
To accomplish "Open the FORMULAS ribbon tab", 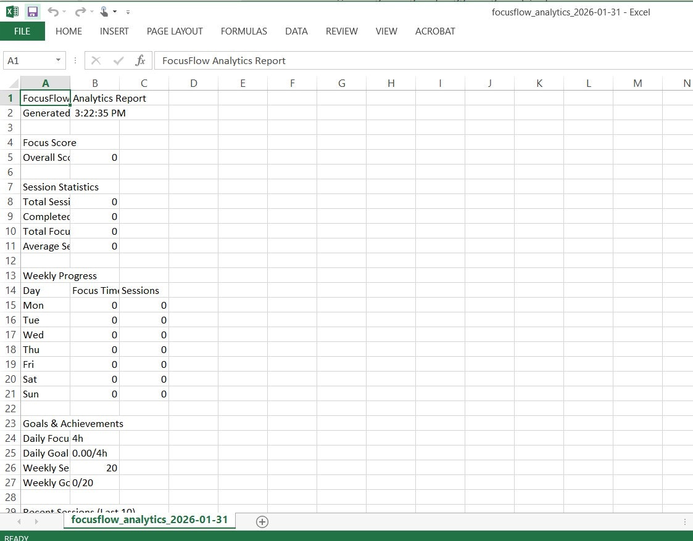I will point(244,31).
